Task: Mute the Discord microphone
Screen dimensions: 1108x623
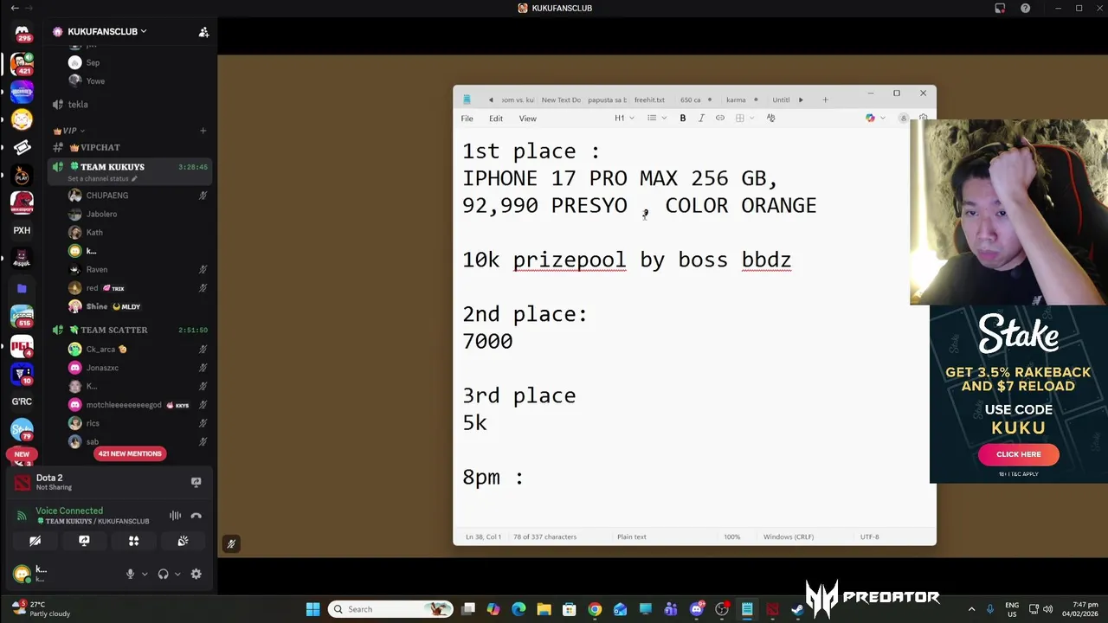Action: pyautogui.click(x=131, y=574)
